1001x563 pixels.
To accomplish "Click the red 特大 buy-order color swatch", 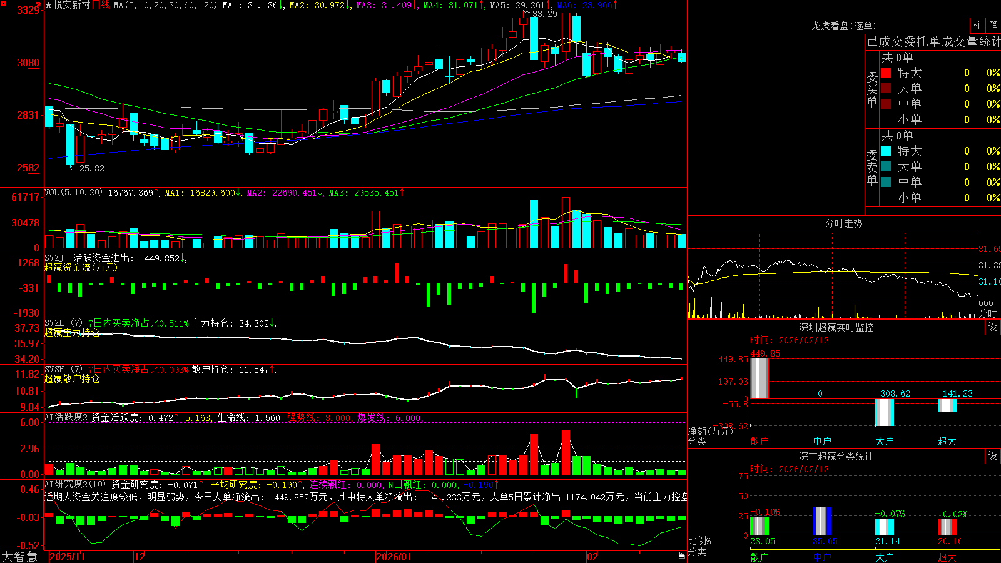I will pos(886,73).
